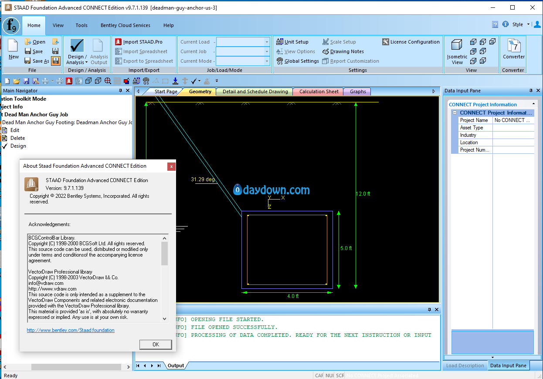This screenshot has width=543, height=379.
Task: Switch to Isometric View
Action: pos(457,51)
